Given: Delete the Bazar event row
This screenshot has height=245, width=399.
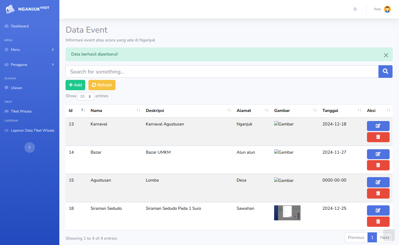Looking at the screenshot, I should (378, 165).
